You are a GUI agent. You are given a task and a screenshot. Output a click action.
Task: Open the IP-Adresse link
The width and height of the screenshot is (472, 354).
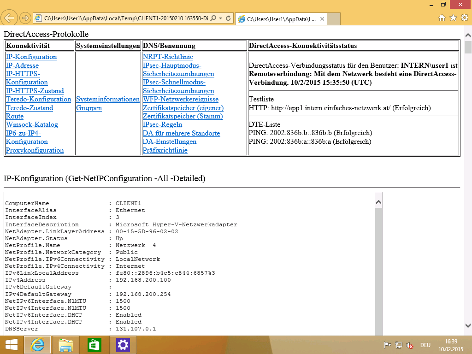tap(22, 65)
